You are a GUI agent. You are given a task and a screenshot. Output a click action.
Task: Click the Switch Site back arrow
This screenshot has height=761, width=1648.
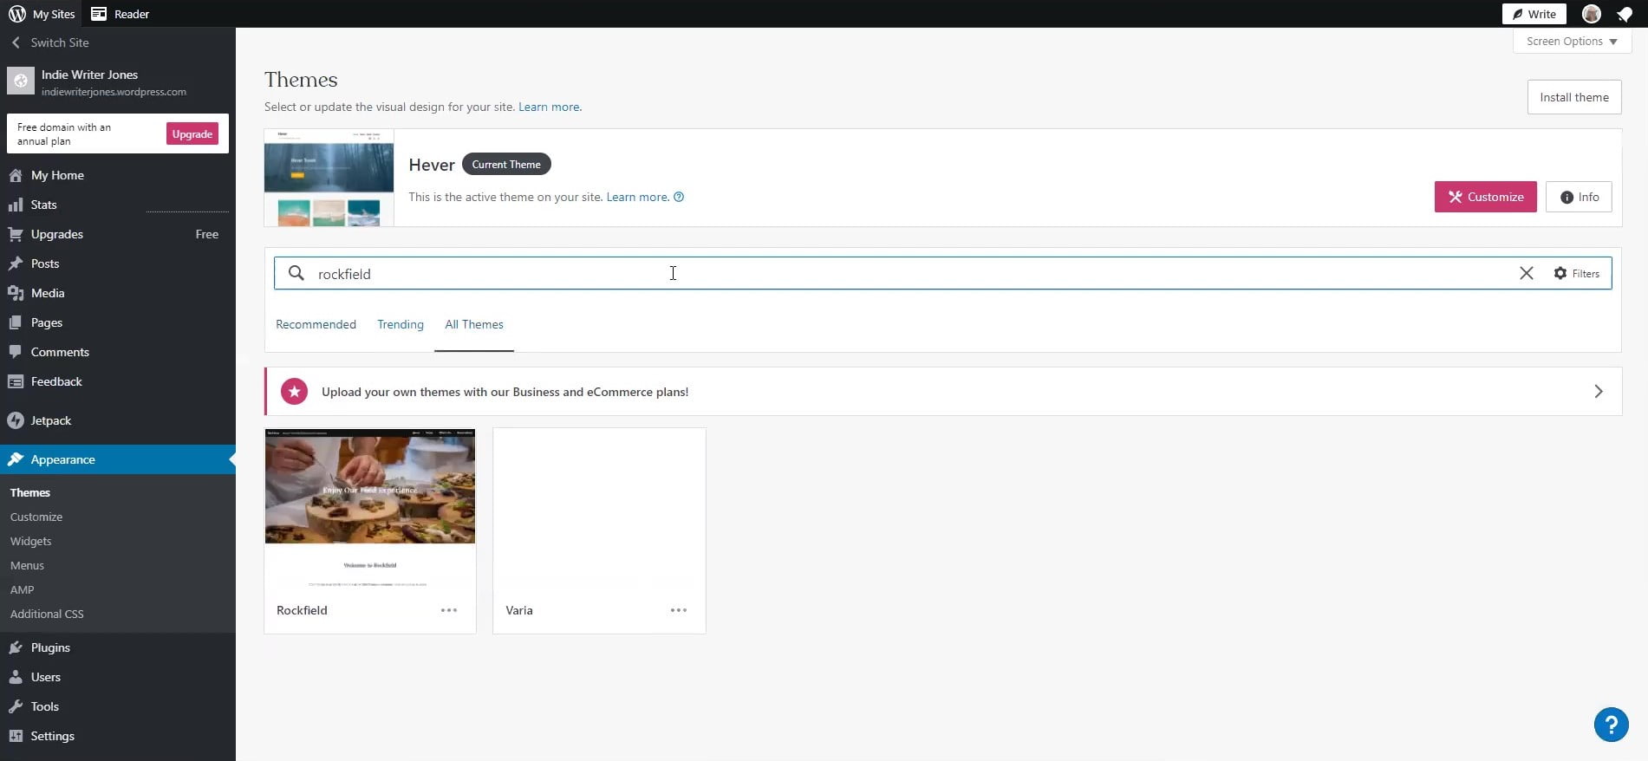click(x=16, y=42)
